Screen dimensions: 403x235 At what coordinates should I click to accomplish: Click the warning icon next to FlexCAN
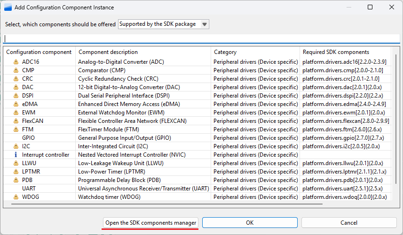coord(16,121)
